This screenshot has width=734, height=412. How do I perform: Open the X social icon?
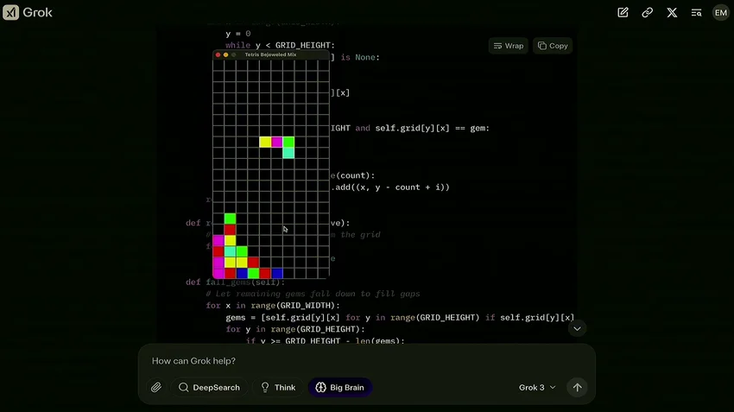click(672, 13)
